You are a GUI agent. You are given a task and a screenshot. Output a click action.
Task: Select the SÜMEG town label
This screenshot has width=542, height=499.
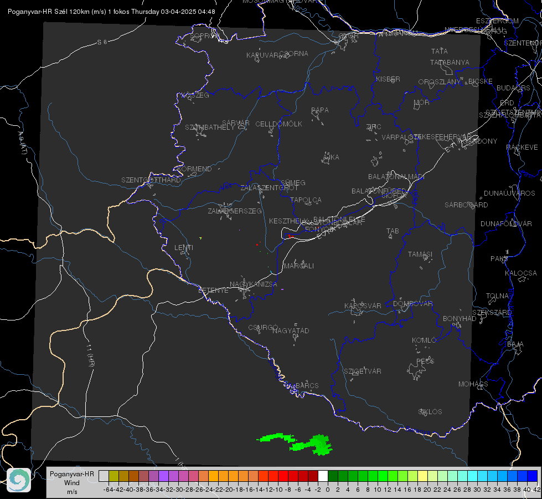point(293,183)
